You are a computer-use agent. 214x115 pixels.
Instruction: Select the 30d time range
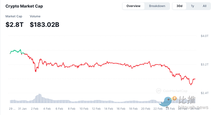click(x=179, y=6)
